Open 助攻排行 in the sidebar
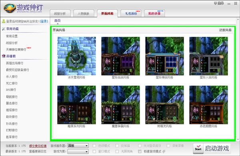240x156 pixels. (12, 117)
